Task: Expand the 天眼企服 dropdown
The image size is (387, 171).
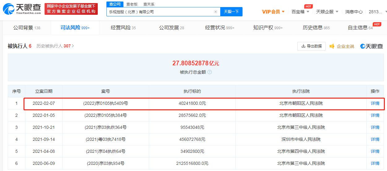Action: click(x=327, y=12)
